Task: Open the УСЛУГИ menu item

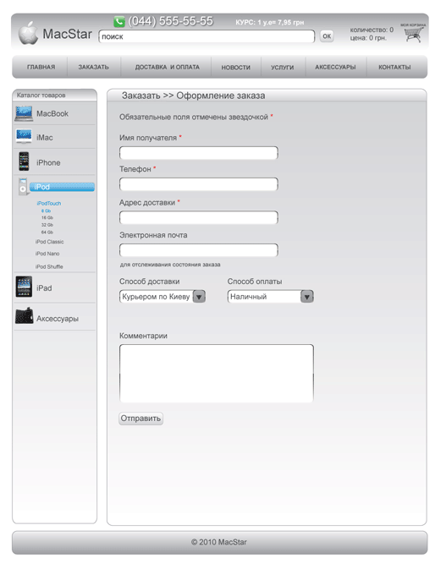Action: (283, 68)
